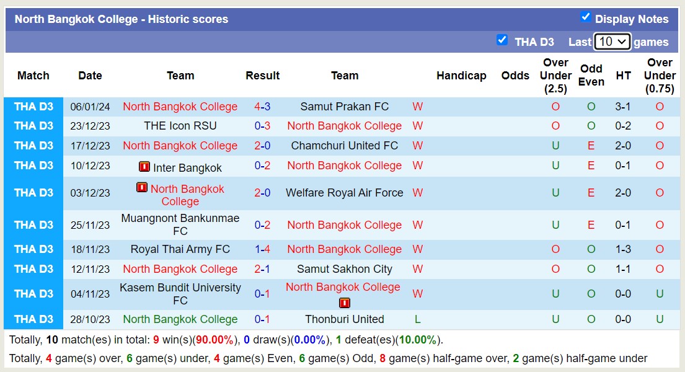
Task: Click the THA D3 badge beside the 17/12/23 match
Action: pyautogui.click(x=32, y=146)
